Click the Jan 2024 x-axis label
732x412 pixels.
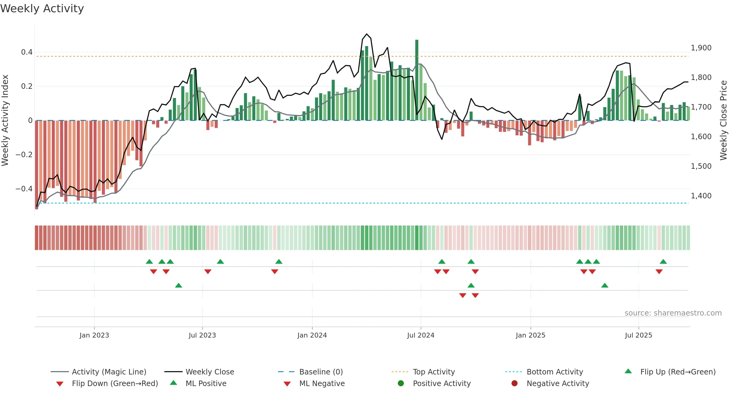(x=312, y=335)
